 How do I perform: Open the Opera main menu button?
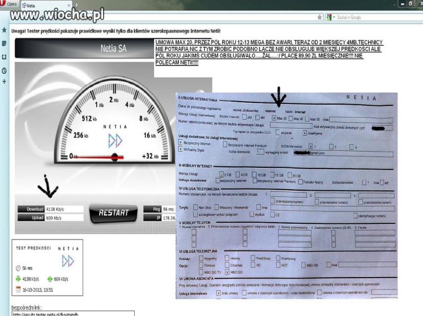(x=9, y=4)
